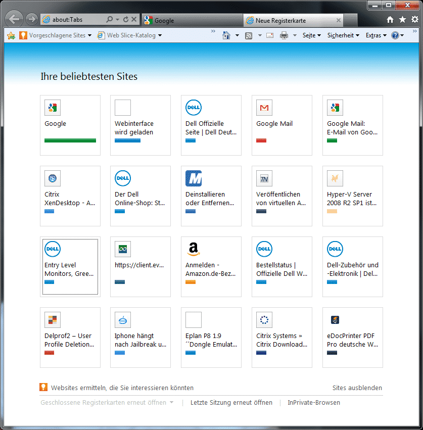The width and height of the screenshot is (423, 430).
Task: Click the Gmail icon on Google Mail tile
Action: 264,108
